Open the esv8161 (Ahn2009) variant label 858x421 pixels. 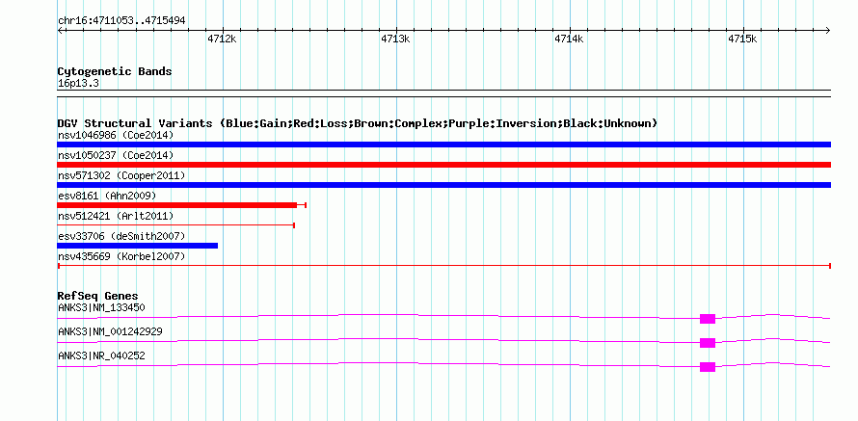(x=107, y=196)
